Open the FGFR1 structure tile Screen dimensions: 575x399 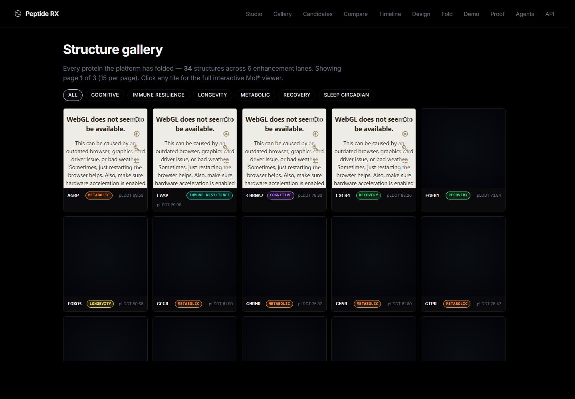(x=463, y=160)
